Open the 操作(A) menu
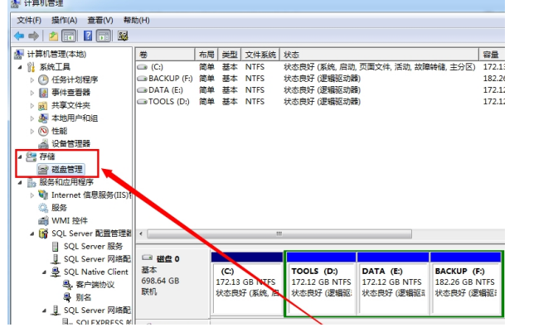Screen dimensions: 558x332 click(x=64, y=20)
